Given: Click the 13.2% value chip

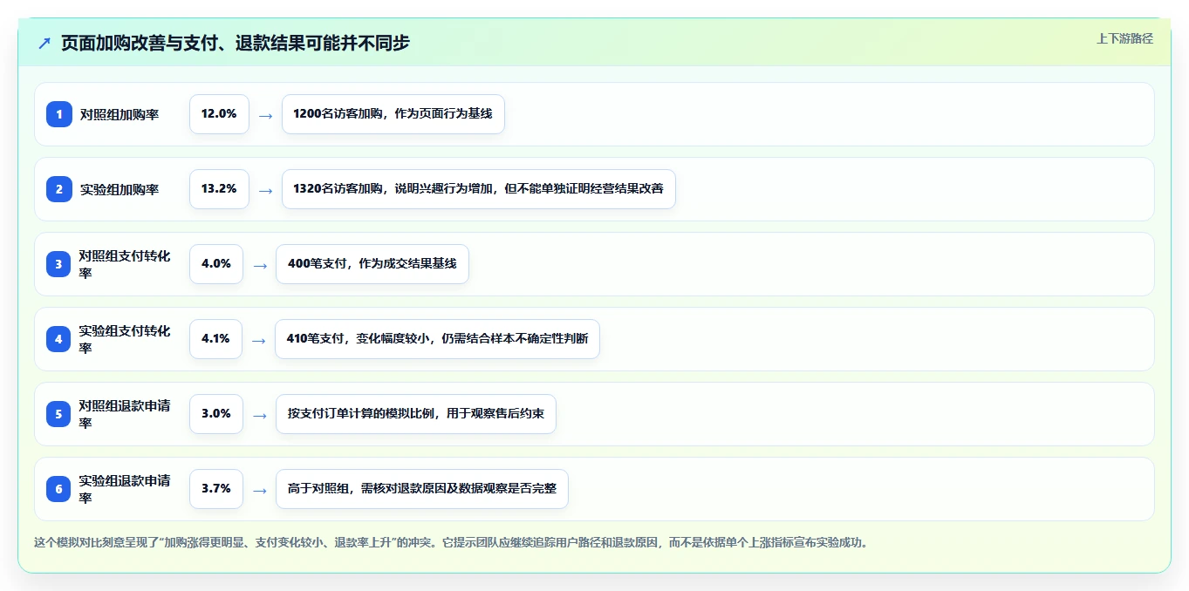Looking at the screenshot, I should click(x=219, y=189).
